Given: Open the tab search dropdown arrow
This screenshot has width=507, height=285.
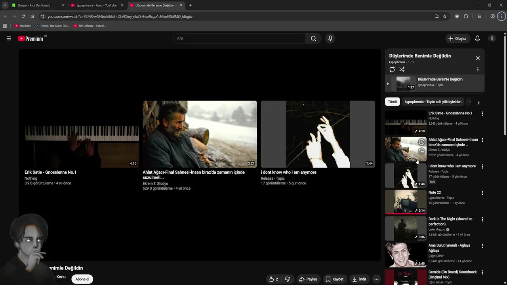Looking at the screenshot, I should pos(5,5).
